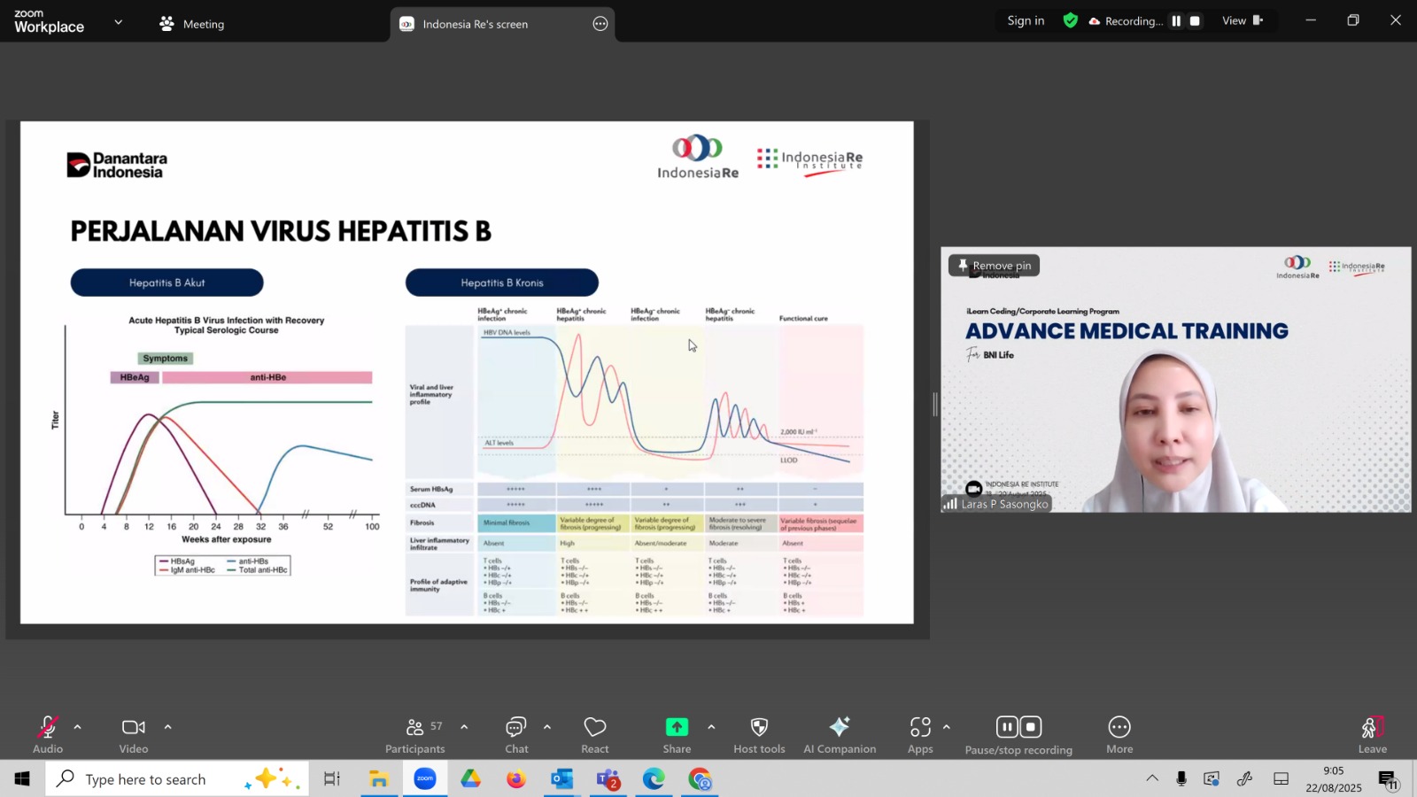Screen dimensions: 1417x797
Task: Expand the audio options arrow
Action: click(78, 727)
